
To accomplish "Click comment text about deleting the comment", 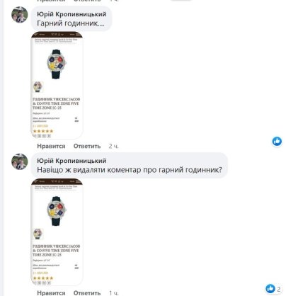I will click(x=130, y=170).
